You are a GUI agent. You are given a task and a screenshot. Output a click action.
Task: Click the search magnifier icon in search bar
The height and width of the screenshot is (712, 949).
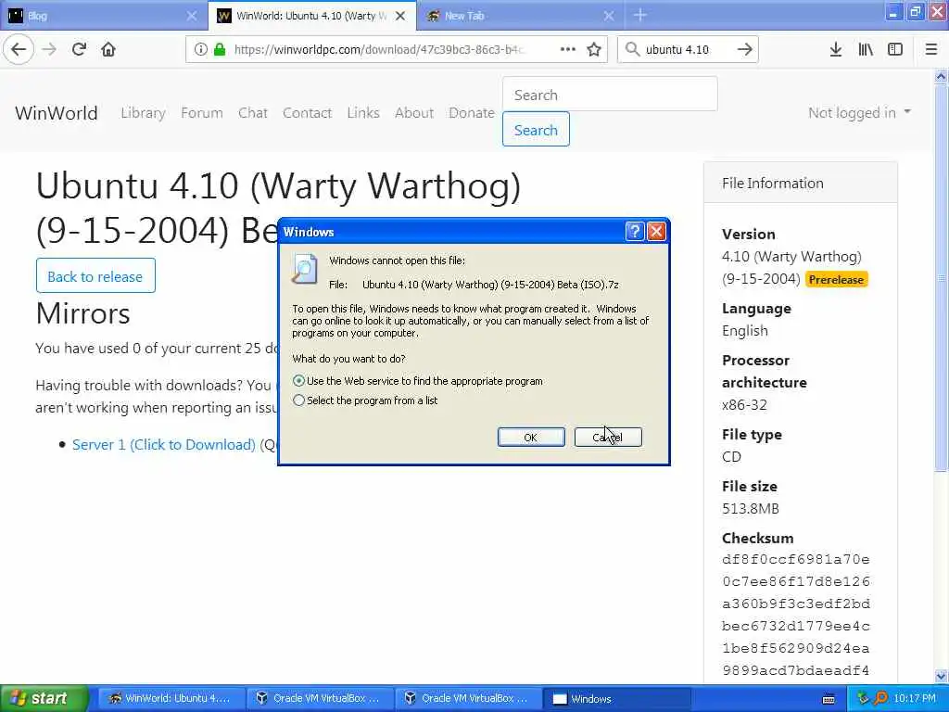click(x=632, y=50)
